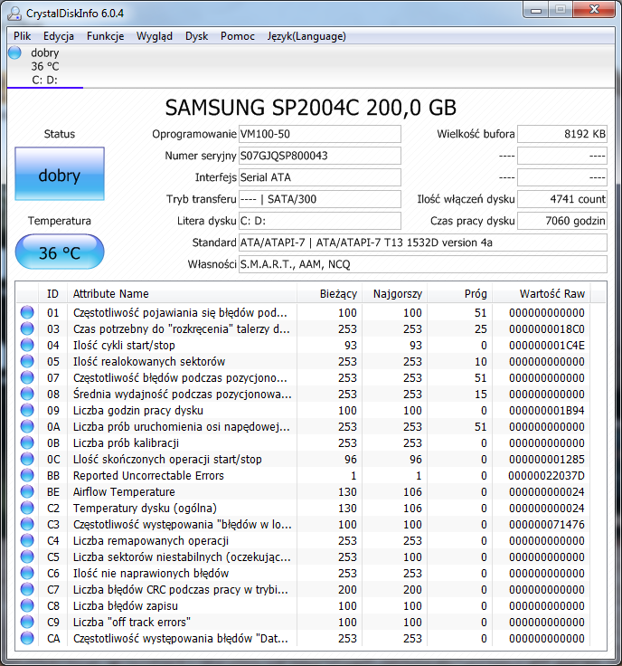The height and width of the screenshot is (666, 622).
Task: Open the Dysk menu
Action: coord(196,36)
